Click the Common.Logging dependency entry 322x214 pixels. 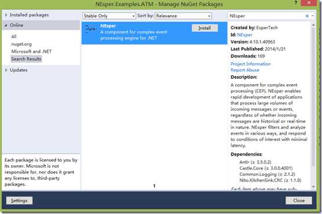point(267,174)
